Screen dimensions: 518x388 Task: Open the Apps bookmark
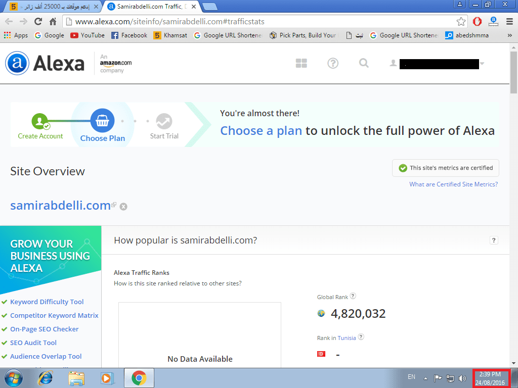pos(16,35)
